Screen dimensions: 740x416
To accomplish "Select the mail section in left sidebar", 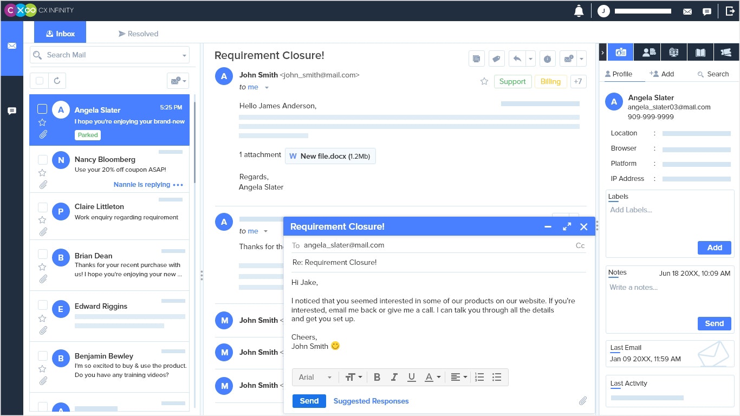I will tap(12, 46).
